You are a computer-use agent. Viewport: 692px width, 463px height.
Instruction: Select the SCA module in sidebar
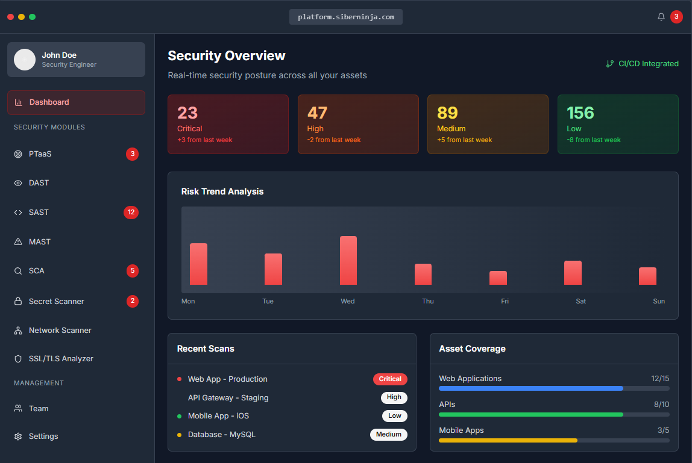(37, 271)
